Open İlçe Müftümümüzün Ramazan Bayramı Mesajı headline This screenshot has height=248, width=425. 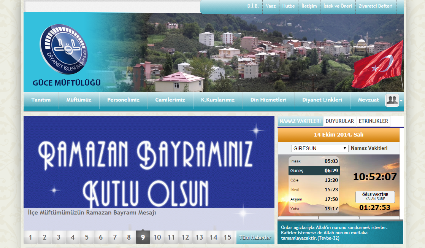tap(92, 213)
